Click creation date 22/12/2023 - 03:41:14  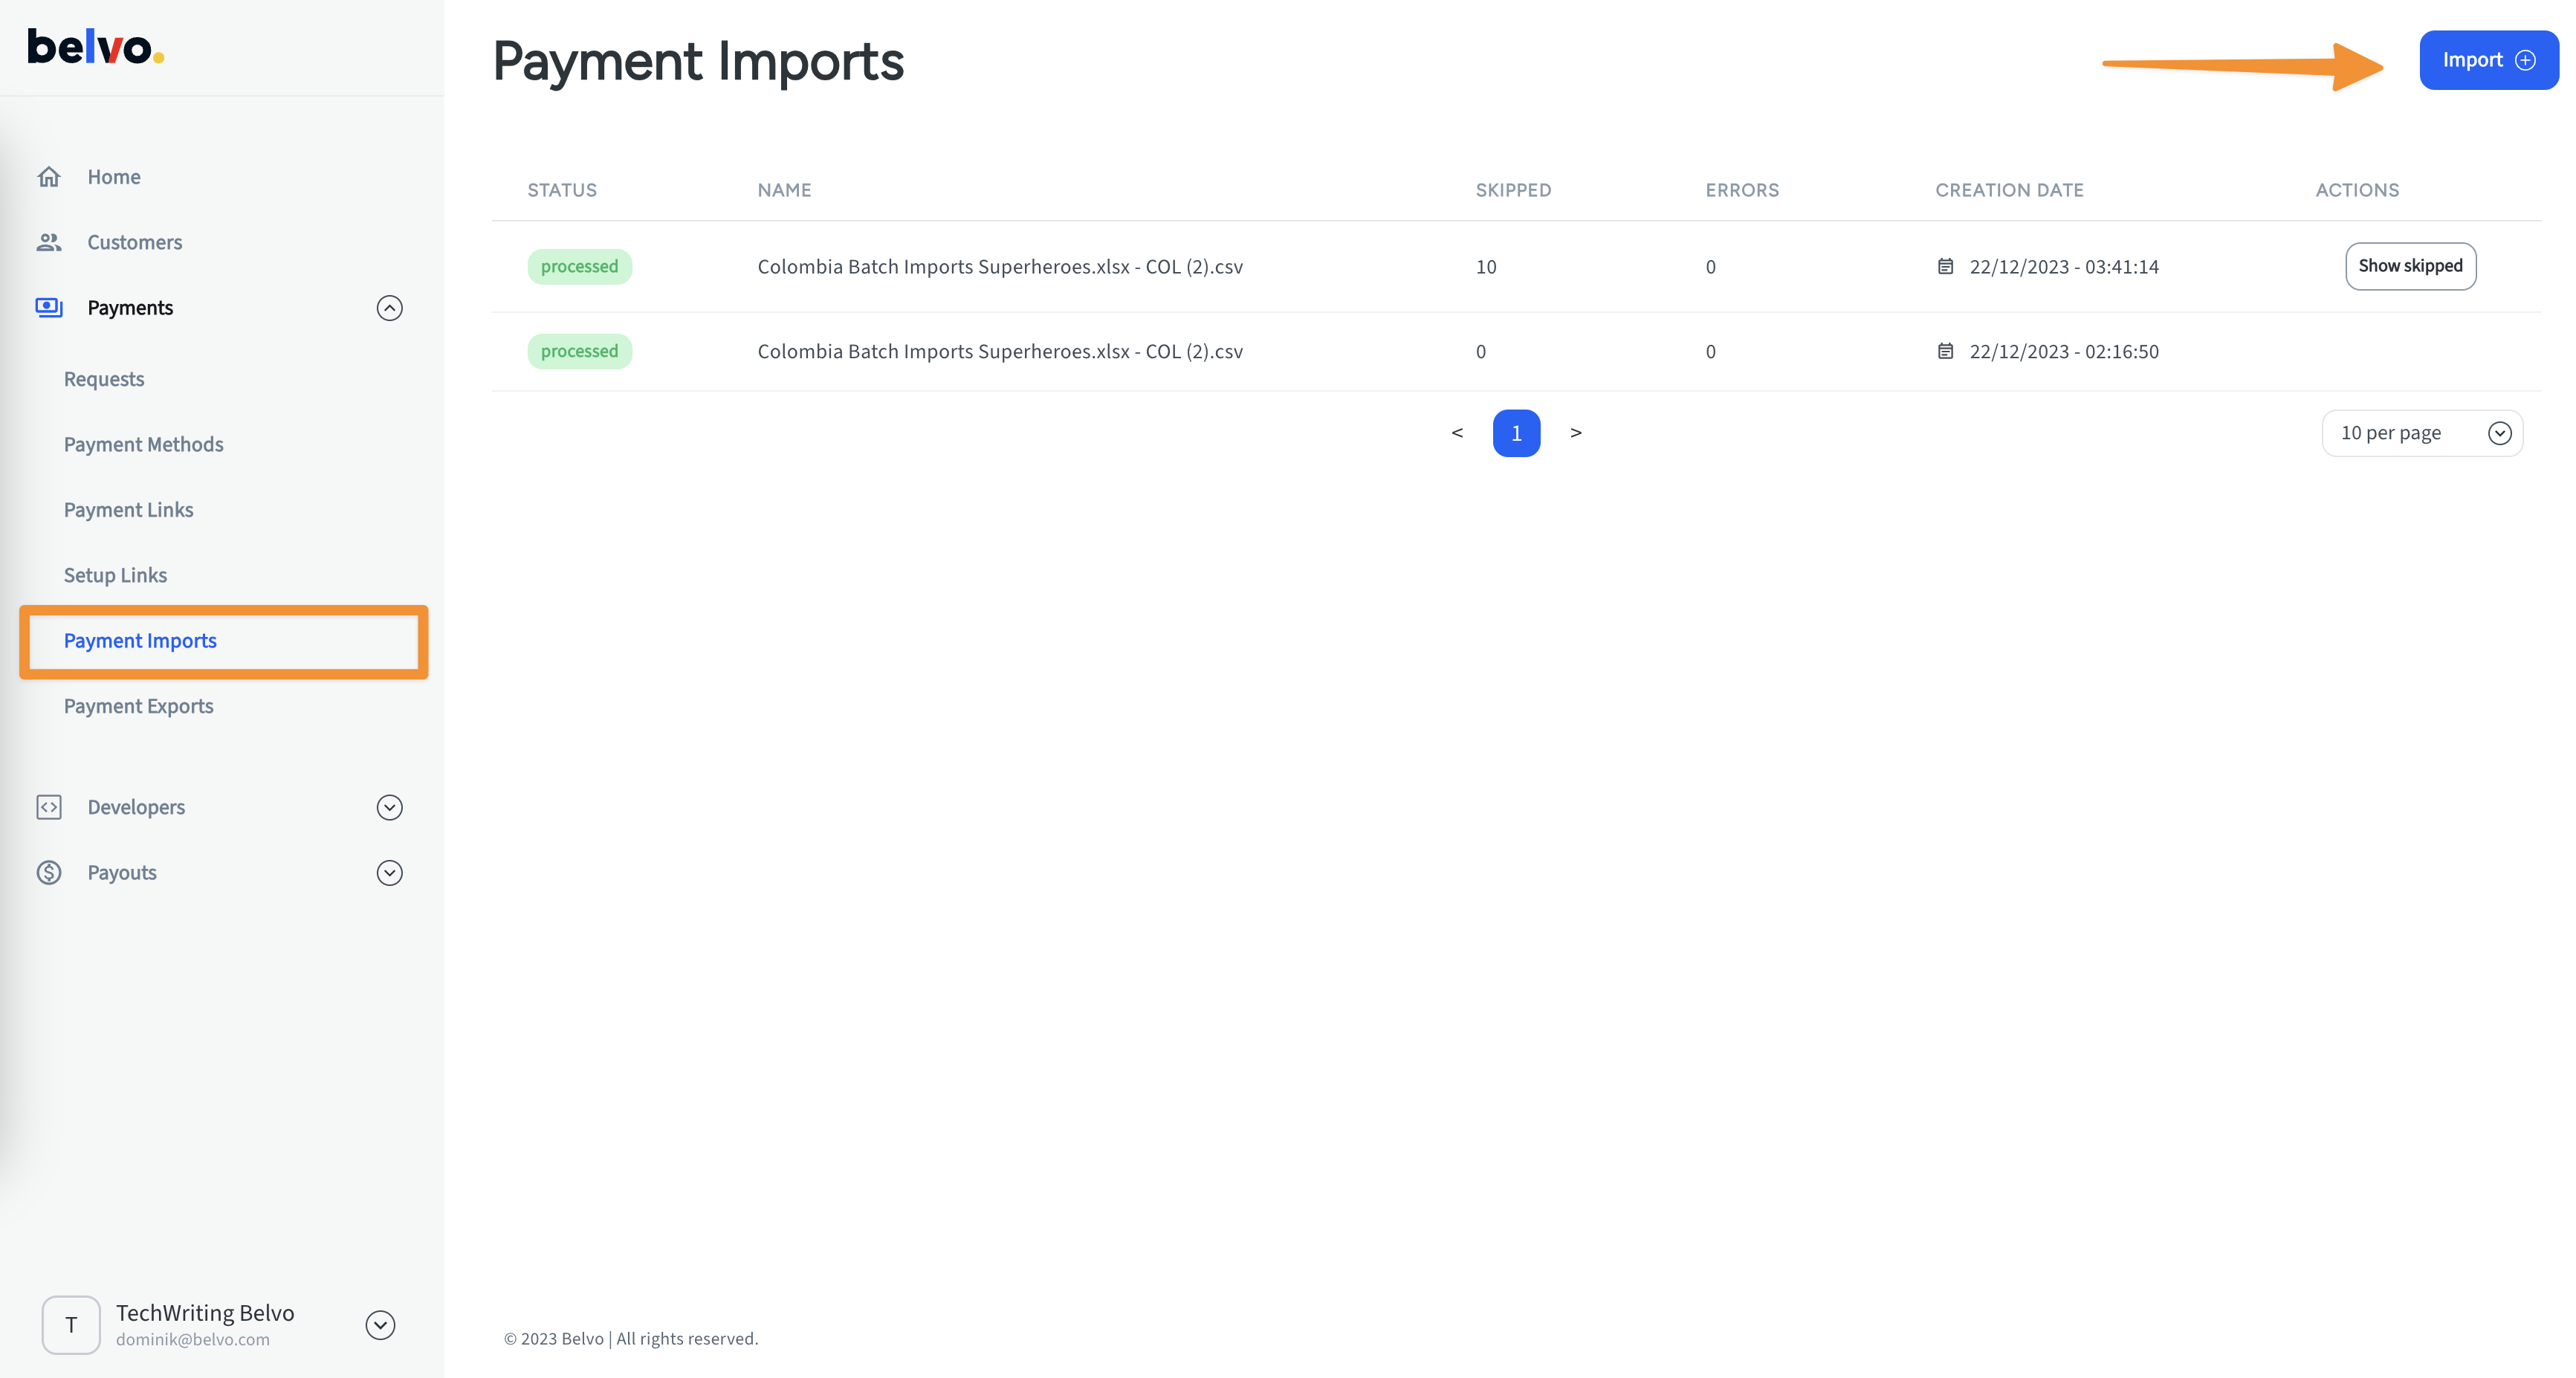[x=2064, y=267]
